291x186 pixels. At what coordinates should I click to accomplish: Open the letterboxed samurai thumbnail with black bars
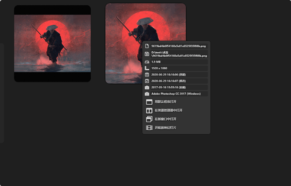[52, 44]
